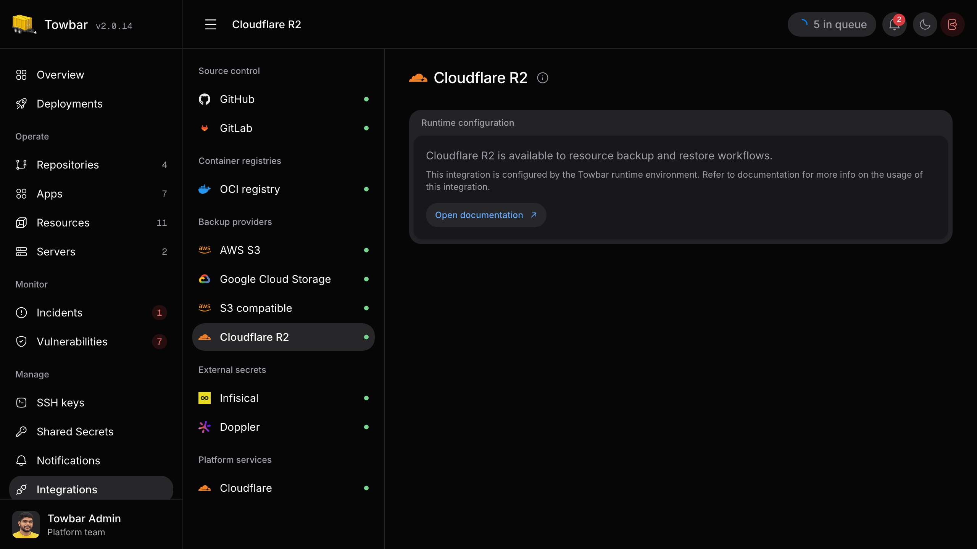The width and height of the screenshot is (977, 549).
Task: Click the red logout icon
Action: 953,24
